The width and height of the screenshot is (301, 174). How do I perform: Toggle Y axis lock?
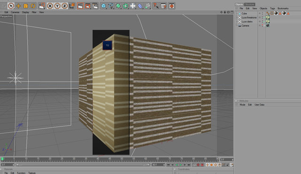[x=57, y=6]
